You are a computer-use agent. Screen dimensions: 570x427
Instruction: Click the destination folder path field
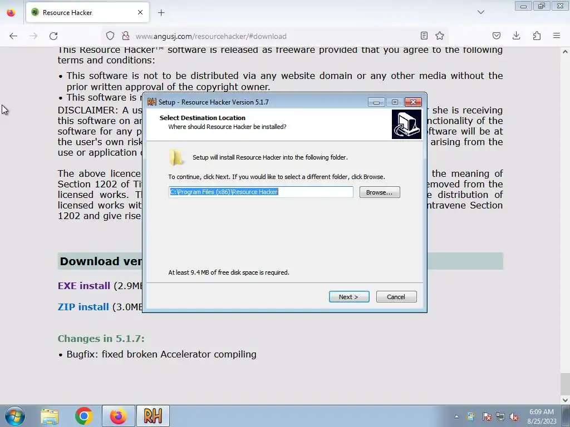[261, 192]
